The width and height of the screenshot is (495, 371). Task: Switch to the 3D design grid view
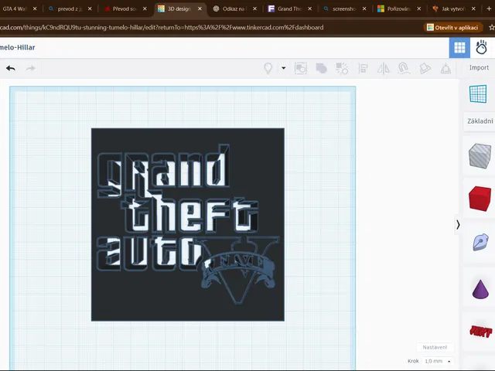459,48
